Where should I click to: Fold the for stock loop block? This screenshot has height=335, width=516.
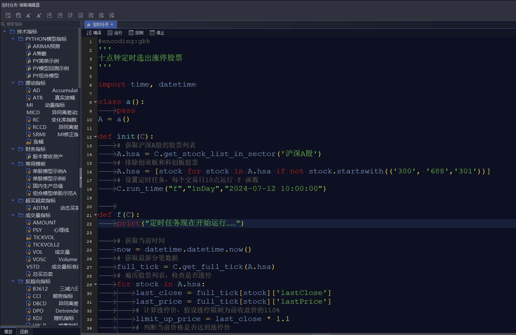[95, 285]
